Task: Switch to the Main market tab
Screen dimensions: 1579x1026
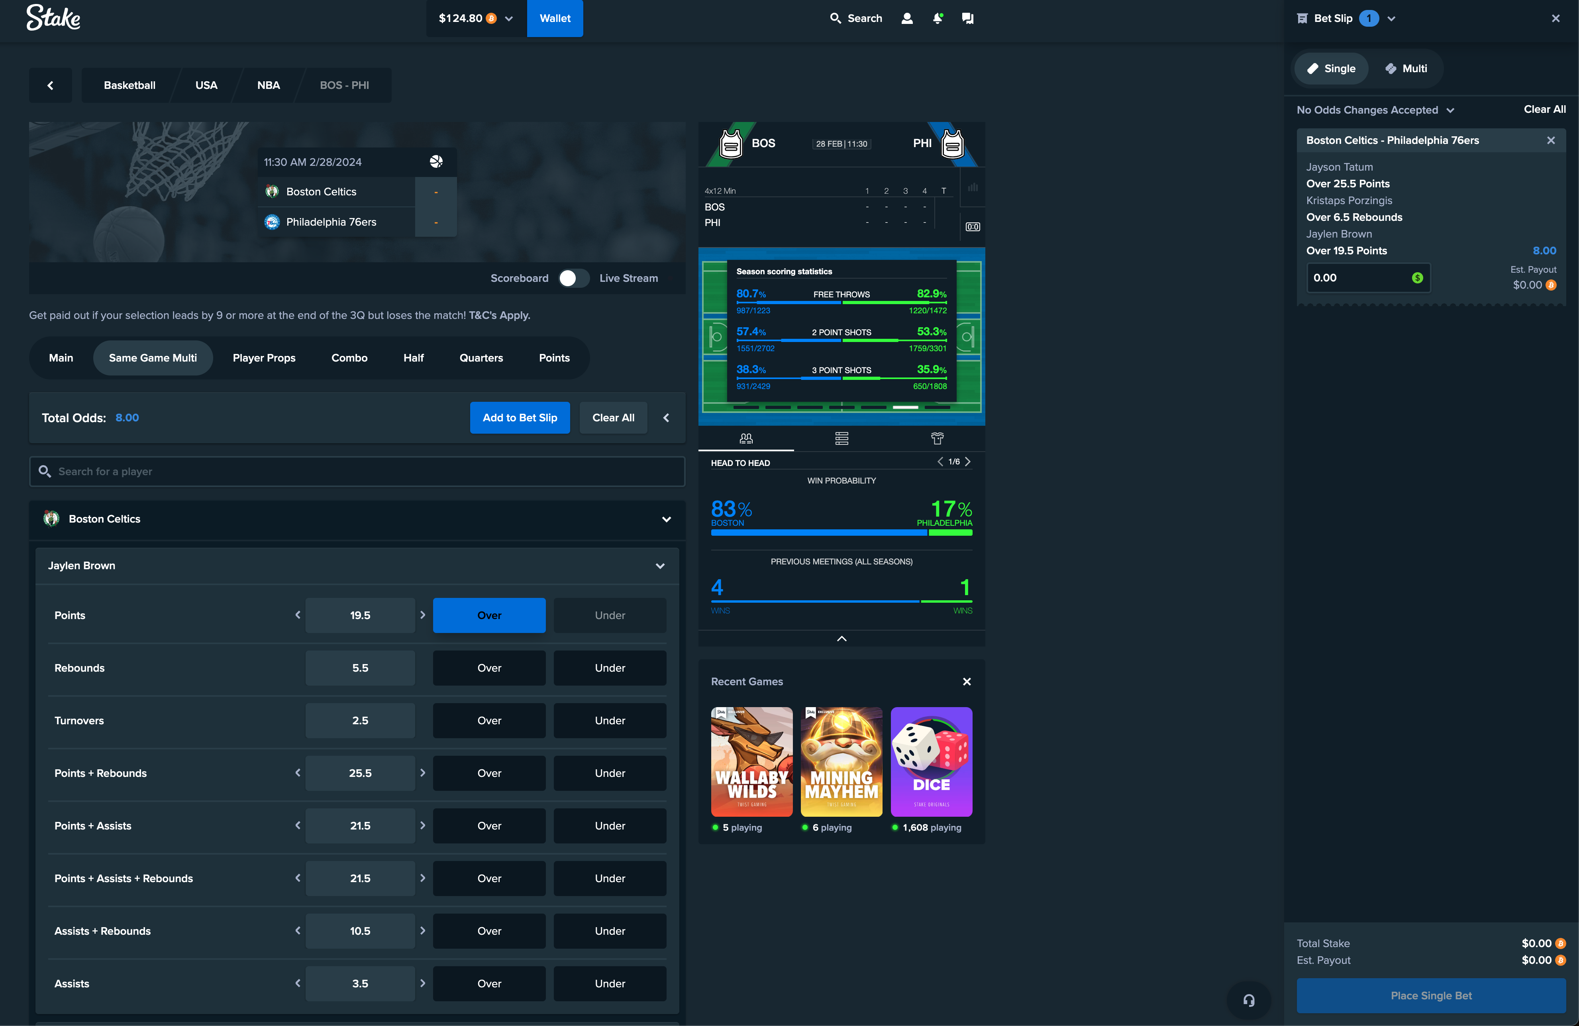Action: pyautogui.click(x=61, y=358)
